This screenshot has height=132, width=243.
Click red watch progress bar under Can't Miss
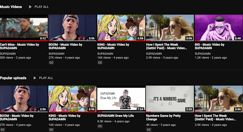(24, 41)
